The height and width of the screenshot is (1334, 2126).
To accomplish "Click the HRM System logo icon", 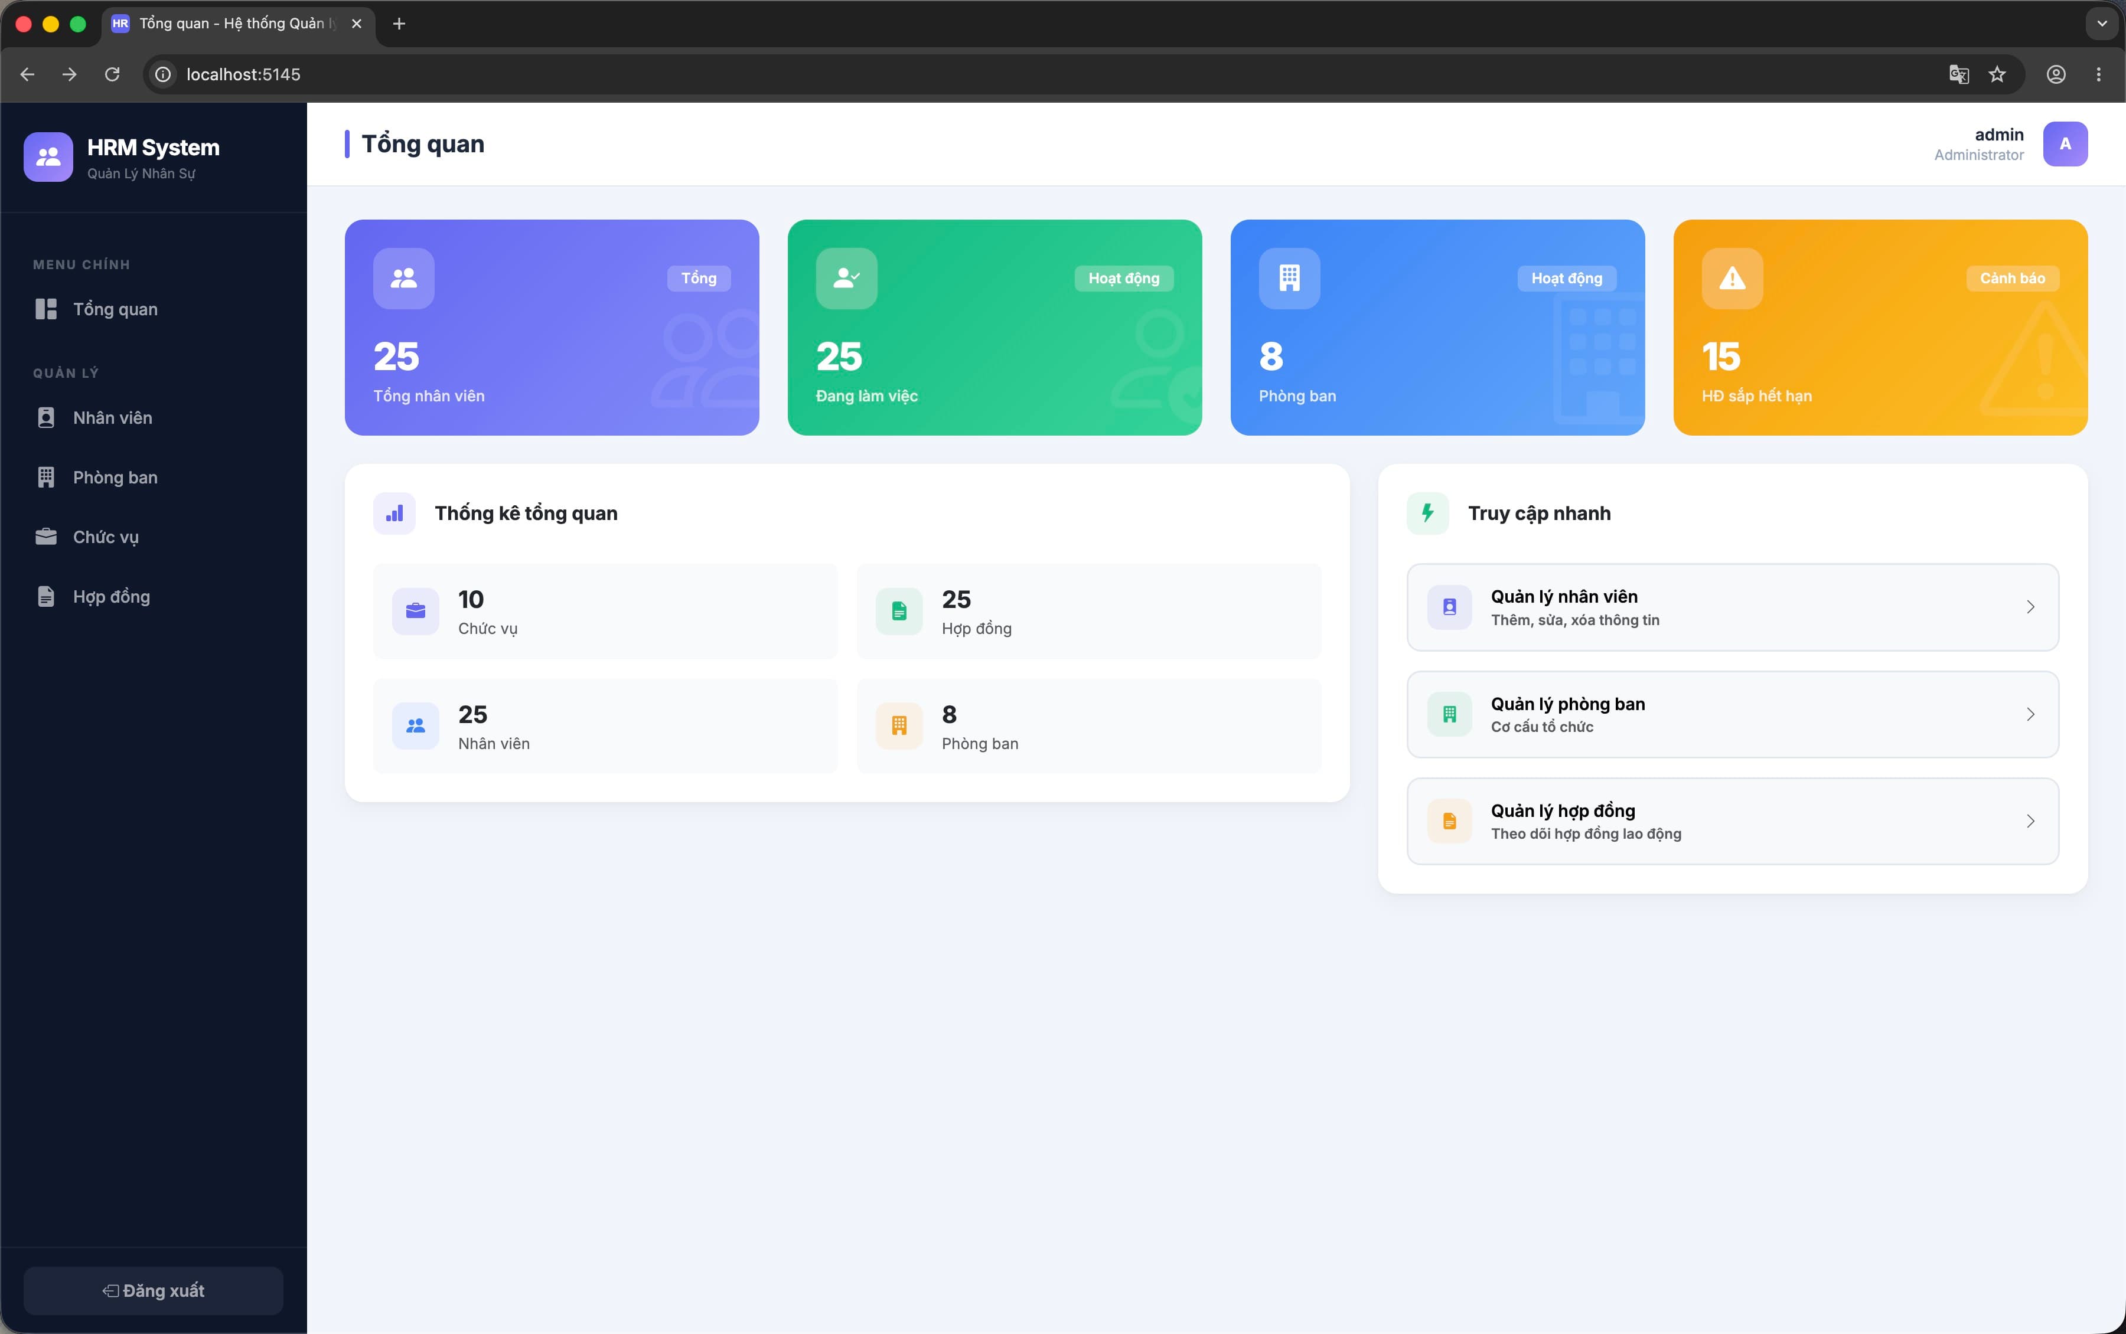I will coord(48,157).
